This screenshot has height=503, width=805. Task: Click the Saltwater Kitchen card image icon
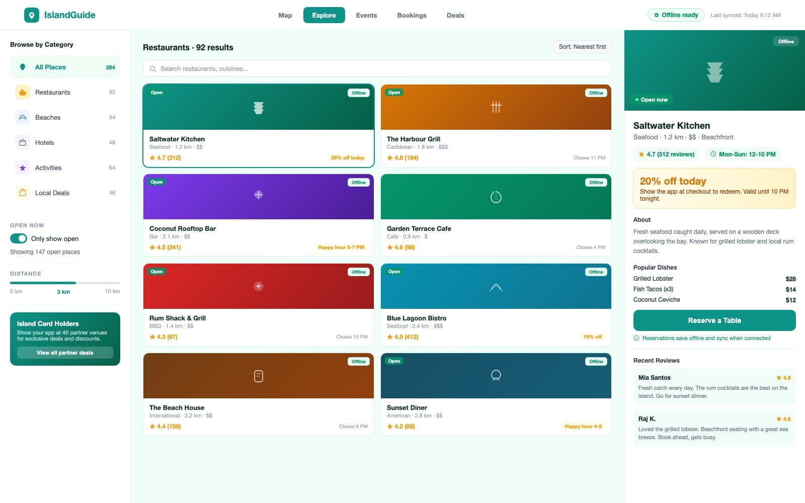click(x=259, y=108)
